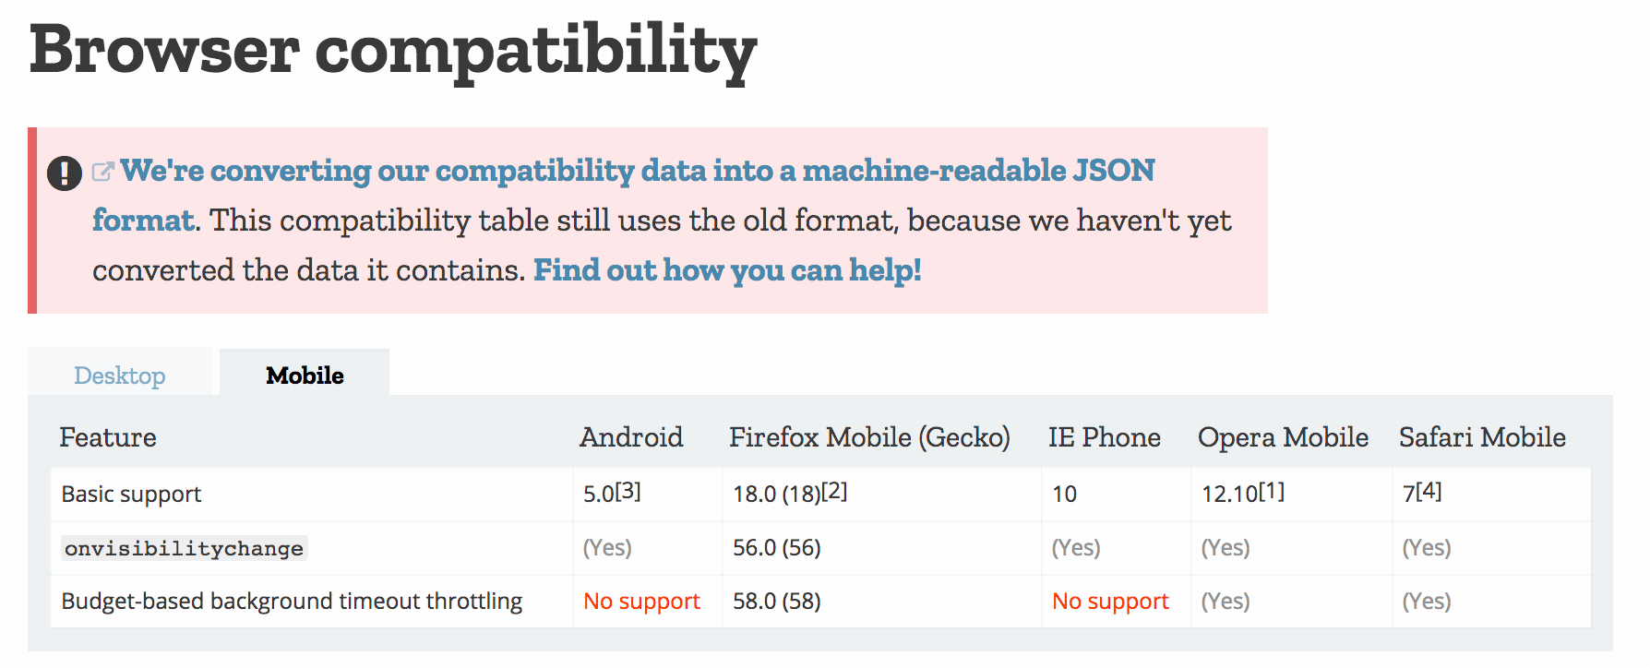Click footnote [4] next to Safari 7
The width and height of the screenshot is (1650, 668).
point(1429,491)
